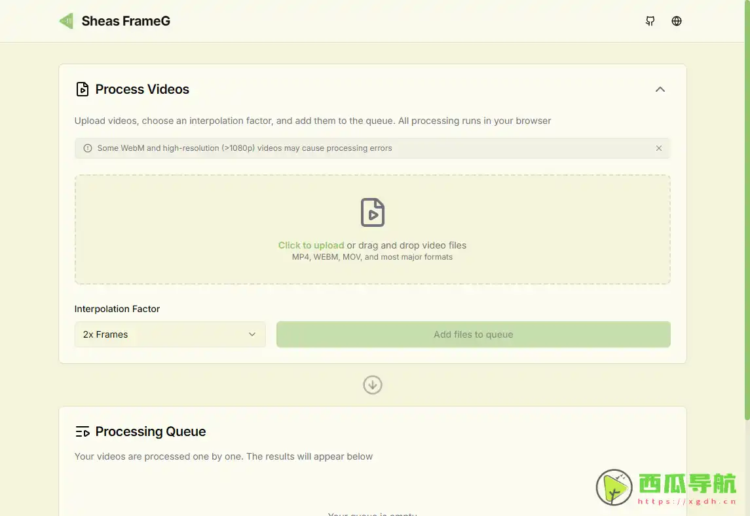The image size is (750, 516).
Task: Click the Sheas FrameG logo icon
Action: [x=66, y=21]
